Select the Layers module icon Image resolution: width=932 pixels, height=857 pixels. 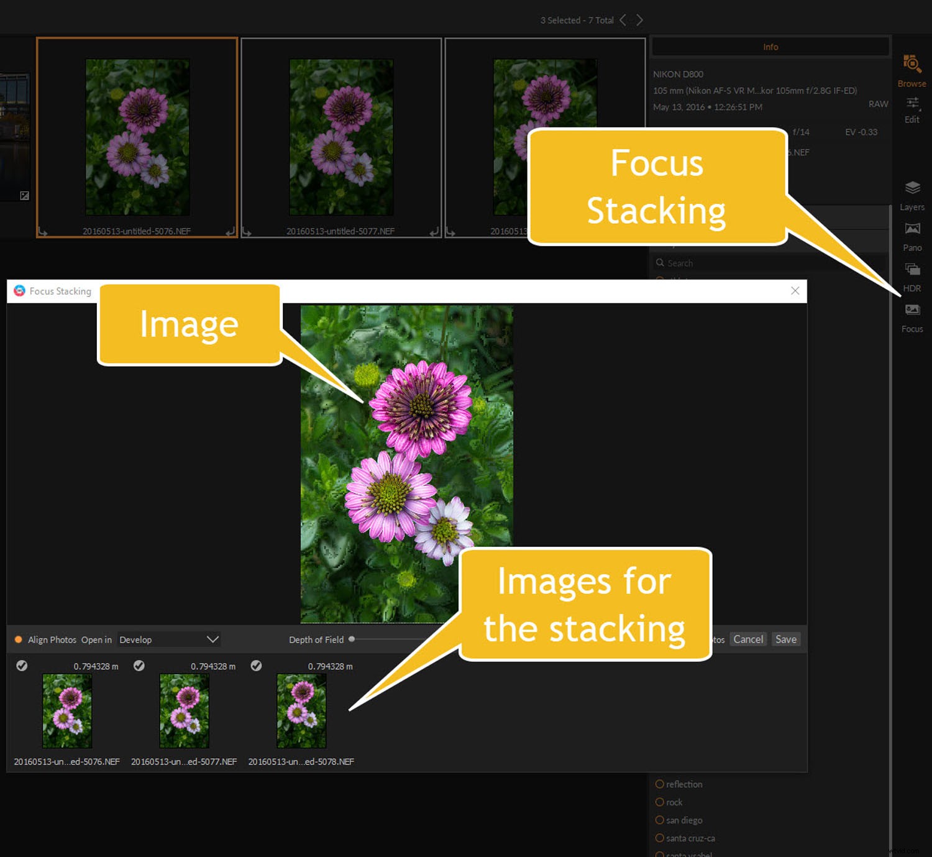(x=911, y=188)
